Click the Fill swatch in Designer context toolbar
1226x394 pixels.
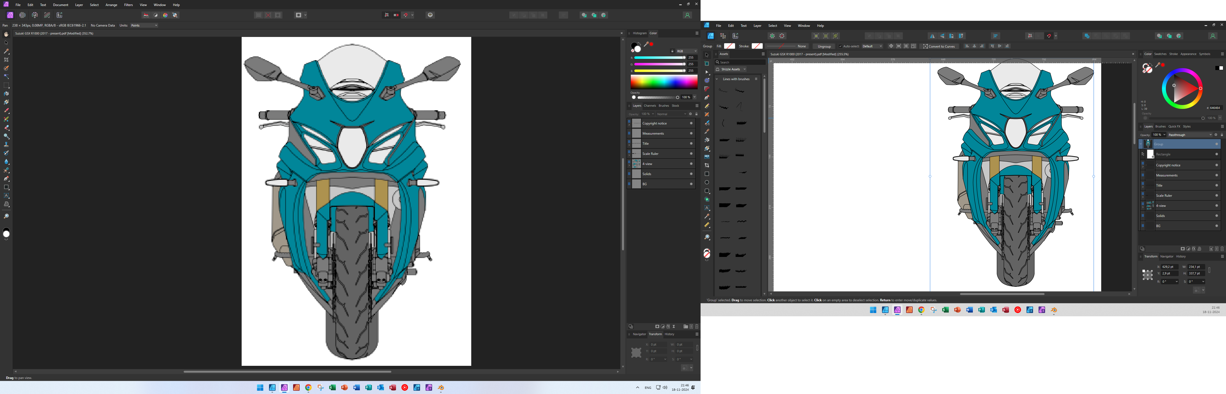pyautogui.click(x=730, y=46)
